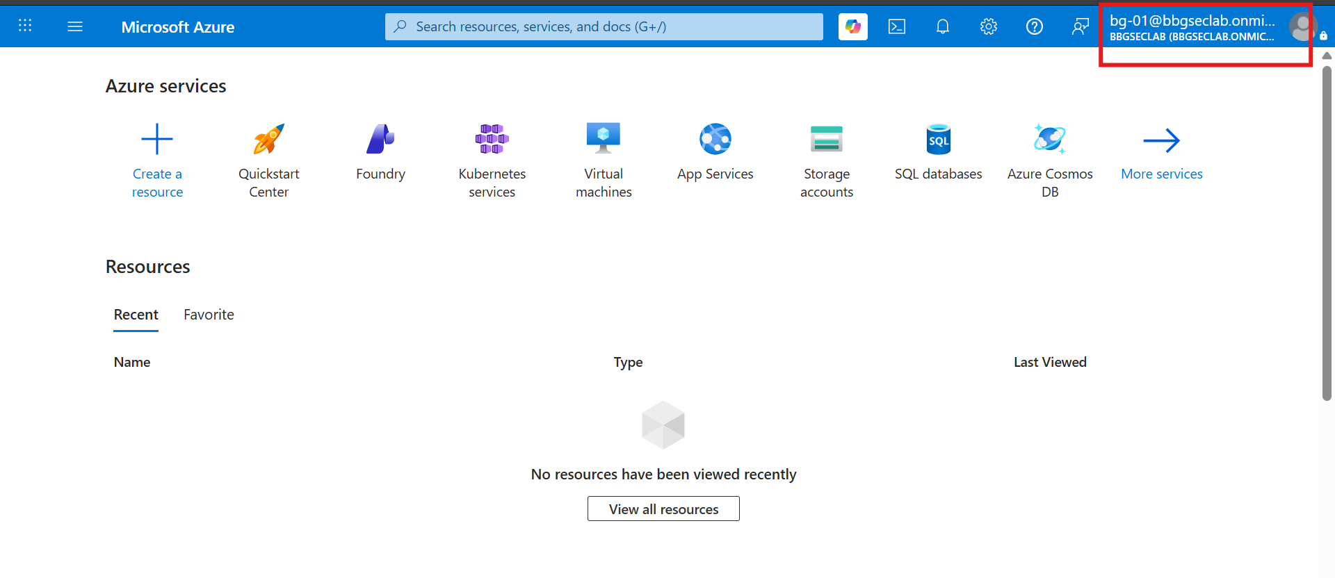Click the More services arrow icon
Image resolution: width=1335 pixels, height=578 pixels.
[x=1162, y=140]
